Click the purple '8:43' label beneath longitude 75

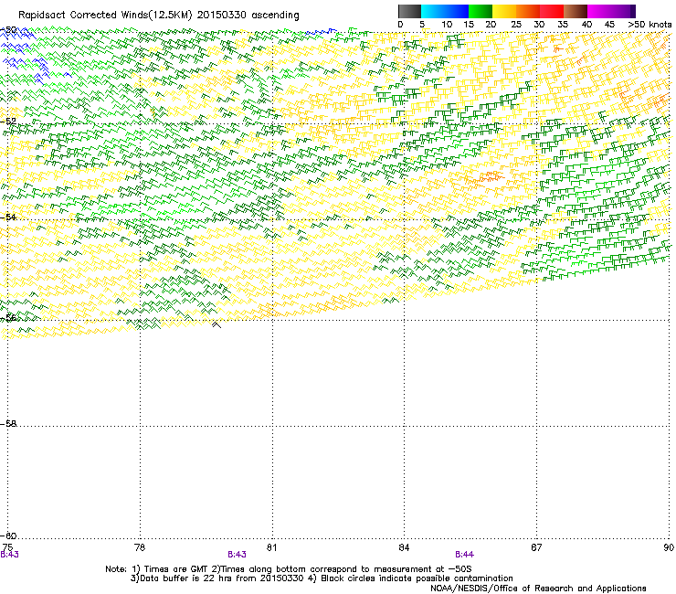point(9,555)
